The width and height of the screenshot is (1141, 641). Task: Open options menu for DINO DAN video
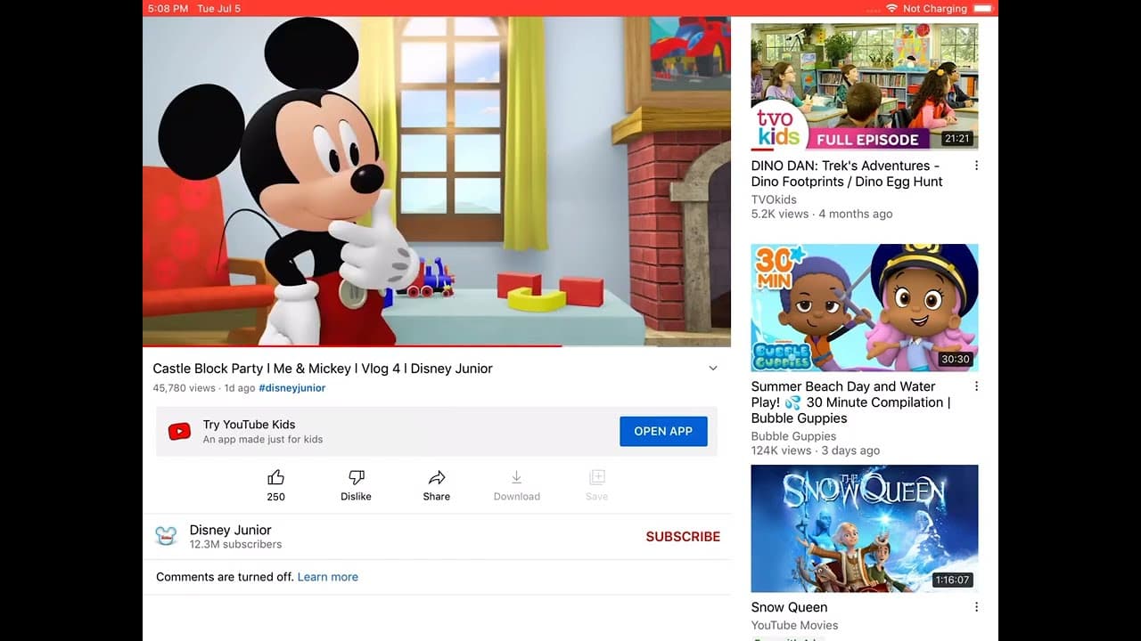[976, 166]
